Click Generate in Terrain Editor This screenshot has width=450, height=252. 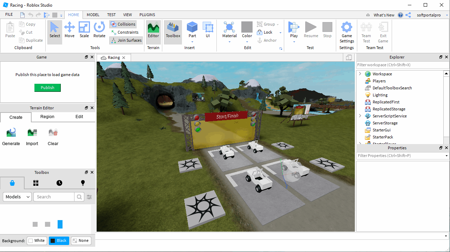point(11,137)
